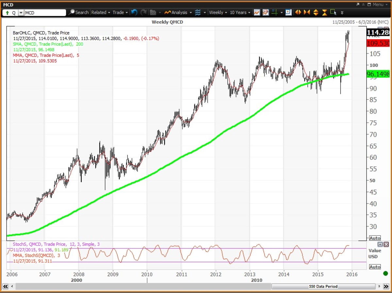Toggle Auto scale on price axis
Image resolution: width=392 pixels, height=293 pixels.
tap(375, 238)
